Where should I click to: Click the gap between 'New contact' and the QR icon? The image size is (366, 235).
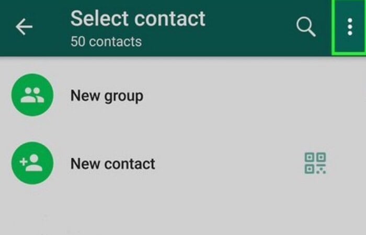click(230, 163)
